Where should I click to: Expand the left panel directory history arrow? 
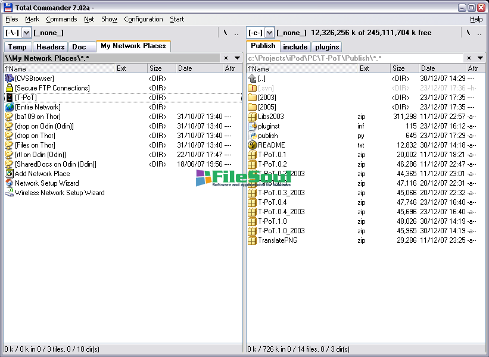[x=237, y=58]
